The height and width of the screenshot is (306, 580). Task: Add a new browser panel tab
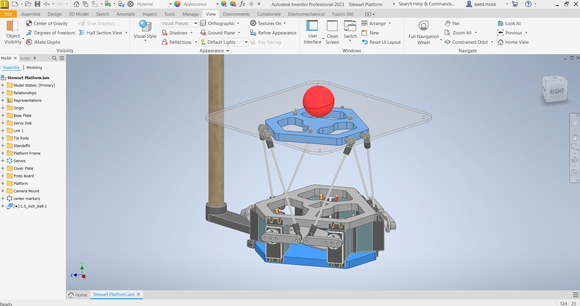pyautogui.click(x=35, y=58)
